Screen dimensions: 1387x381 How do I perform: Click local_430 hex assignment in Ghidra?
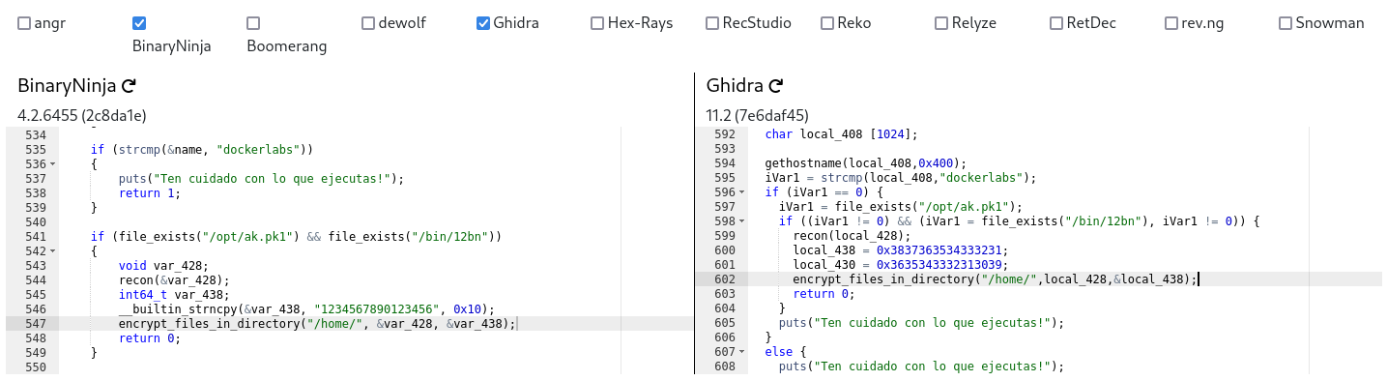tap(900, 265)
